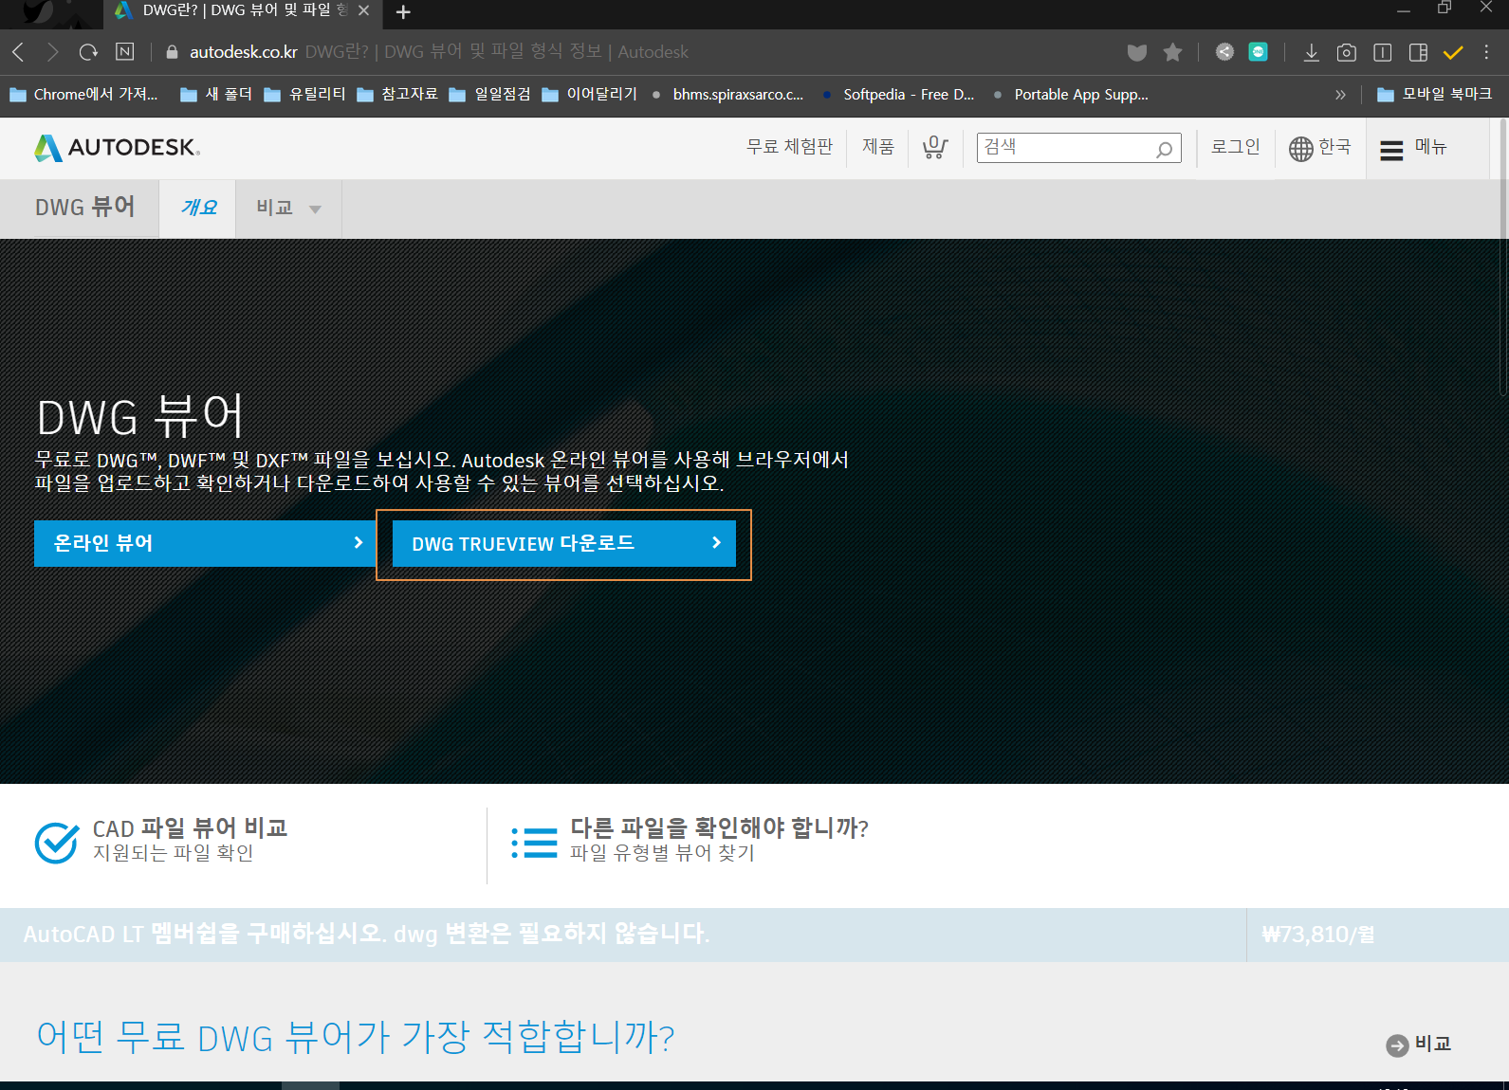The height and width of the screenshot is (1090, 1509).
Task: Click the 비교 link at bottom right
Action: [x=1433, y=1044]
